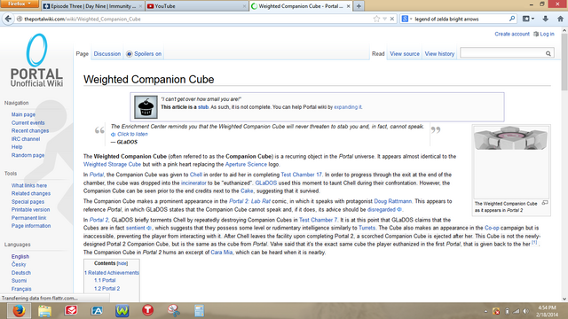The height and width of the screenshot is (319, 568).
Task: Play the audio icon after disregarded
Action: [x=399, y=210]
